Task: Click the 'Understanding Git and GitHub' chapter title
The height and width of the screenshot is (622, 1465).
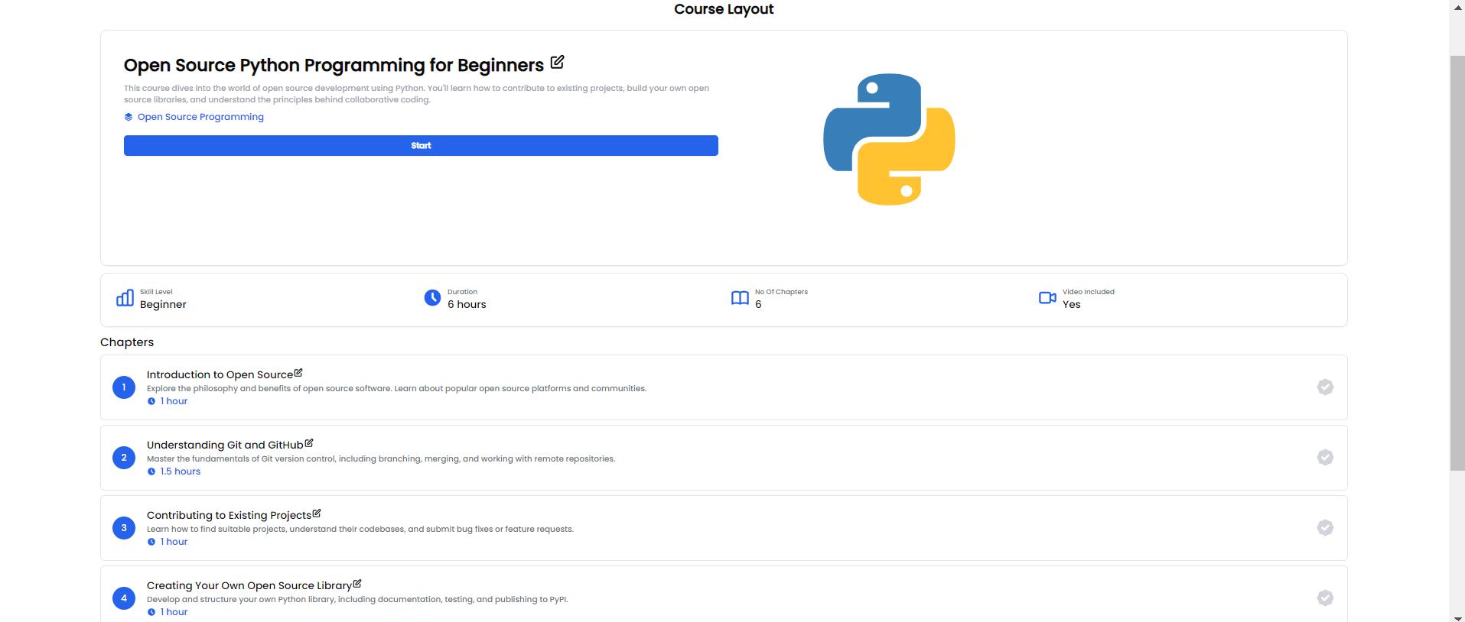Action: coord(225,445)
